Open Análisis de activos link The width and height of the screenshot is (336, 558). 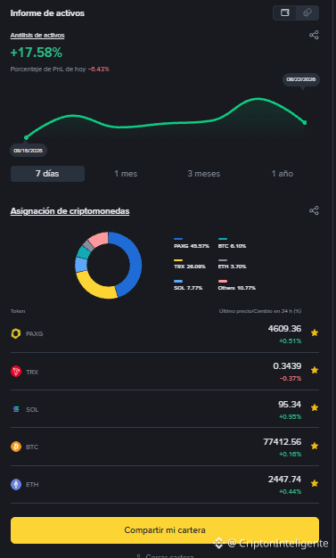pyautogui.click(x=37, y=36)
